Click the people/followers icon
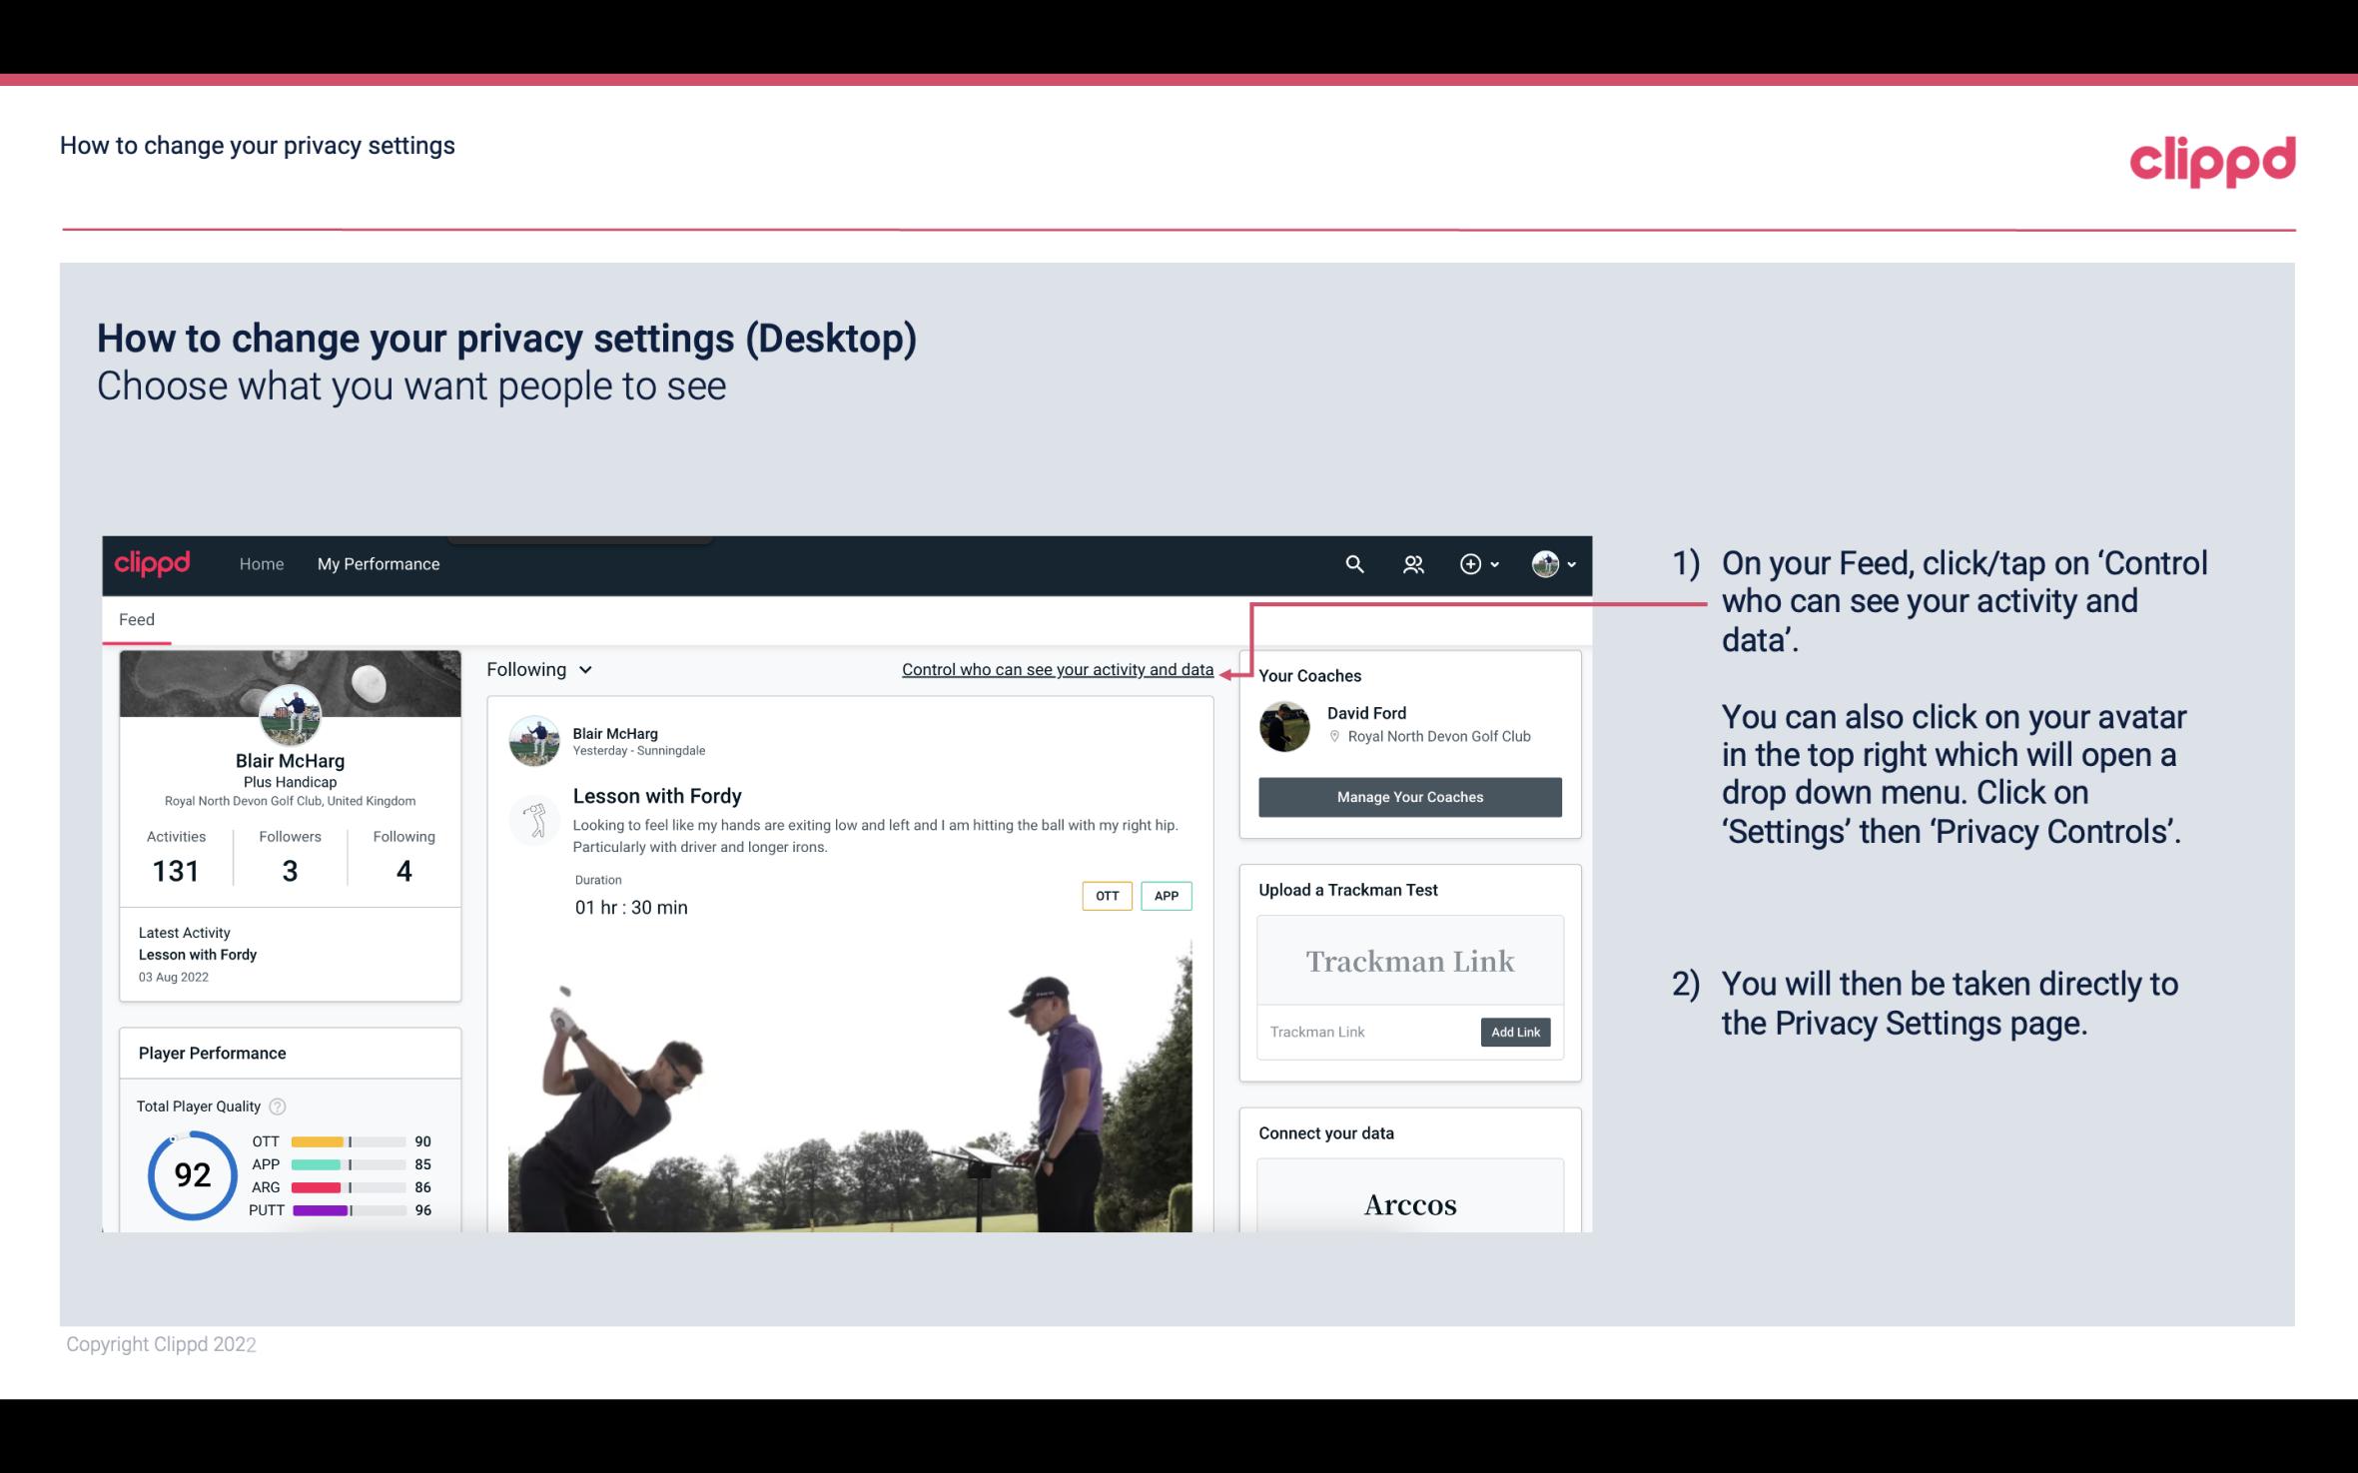This screenshot has height=1473, width=2358. [x=1413, y=563]
